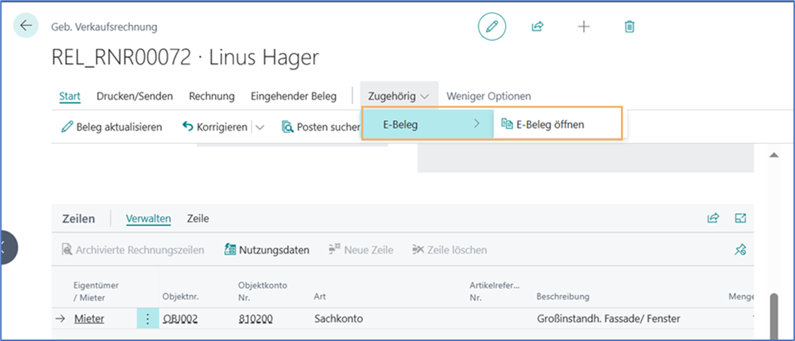
Task: Click the edit pencil icon
Action: [x=492, y=26]
